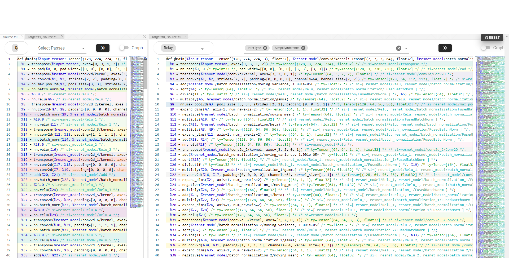Toggle Graph view in right panel
The image size is (509, 258).
(x=485, y=48)
